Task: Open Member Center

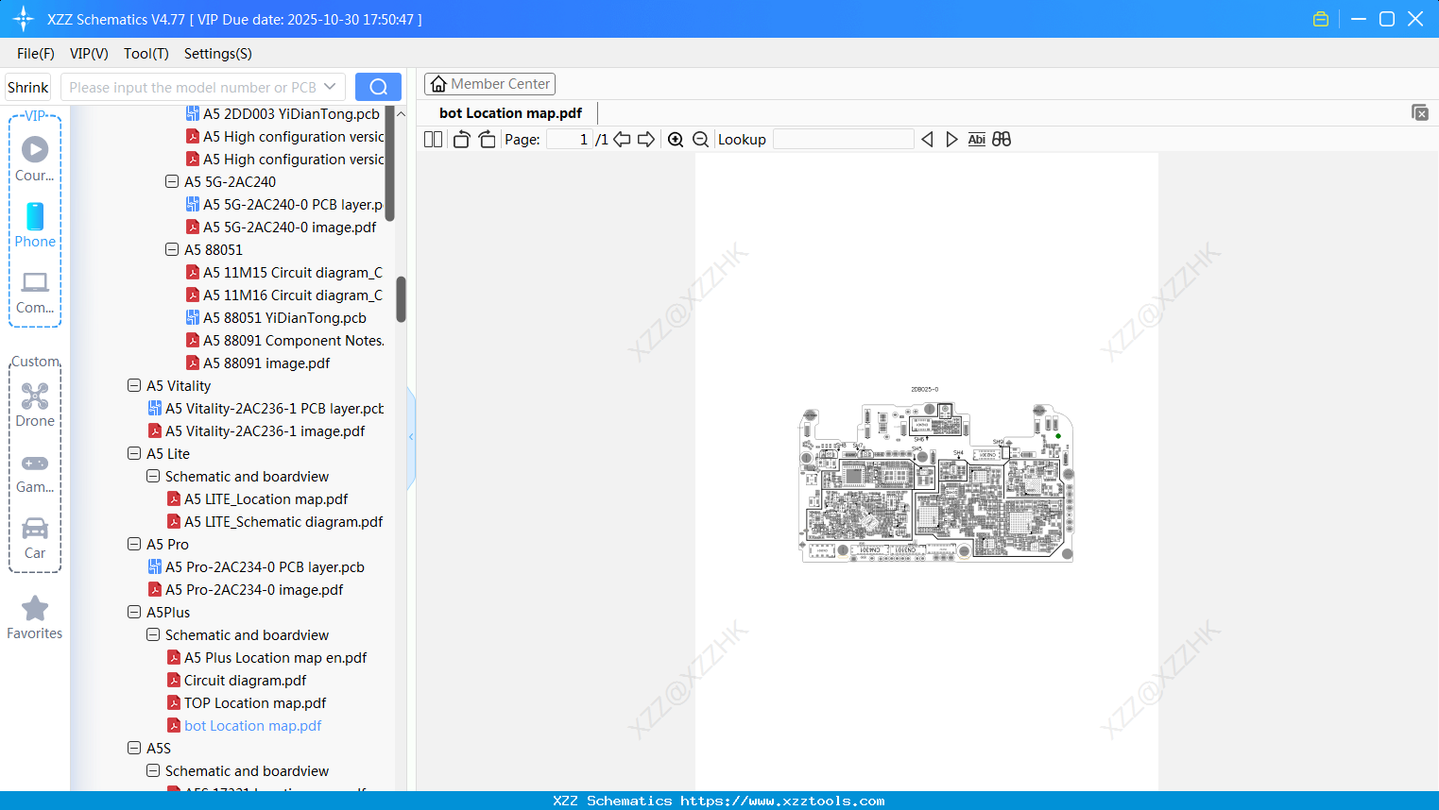Action: click(489, 84)
